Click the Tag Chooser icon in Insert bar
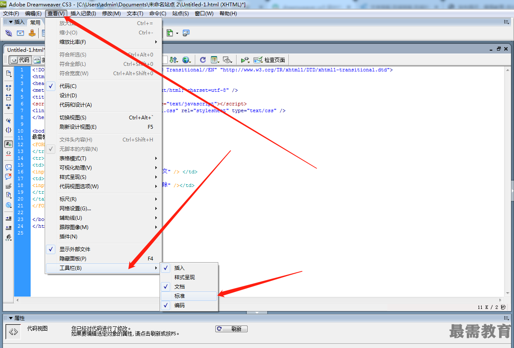The image size is (514, 348). tap(186, 33)
